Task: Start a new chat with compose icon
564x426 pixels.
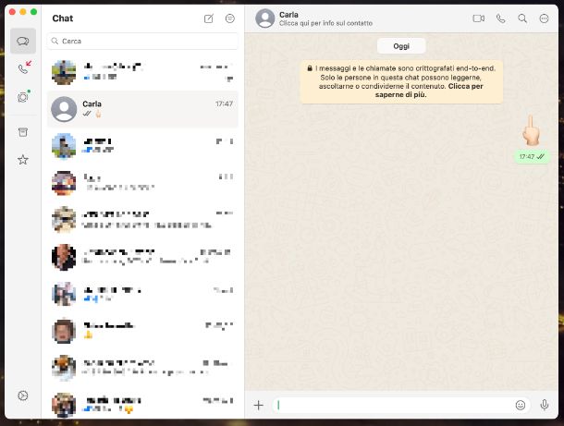Action: pyautogui.click(x=208, y=18)
